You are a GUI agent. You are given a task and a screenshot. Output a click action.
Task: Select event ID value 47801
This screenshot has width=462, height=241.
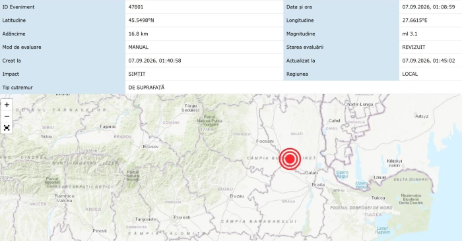[136, 7]
